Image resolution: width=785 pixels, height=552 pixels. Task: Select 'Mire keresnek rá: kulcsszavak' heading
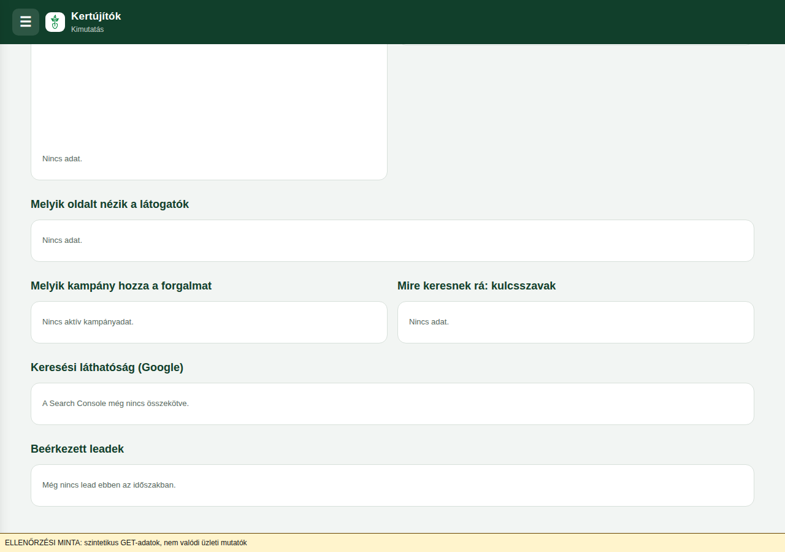click(x=477, y=286)
